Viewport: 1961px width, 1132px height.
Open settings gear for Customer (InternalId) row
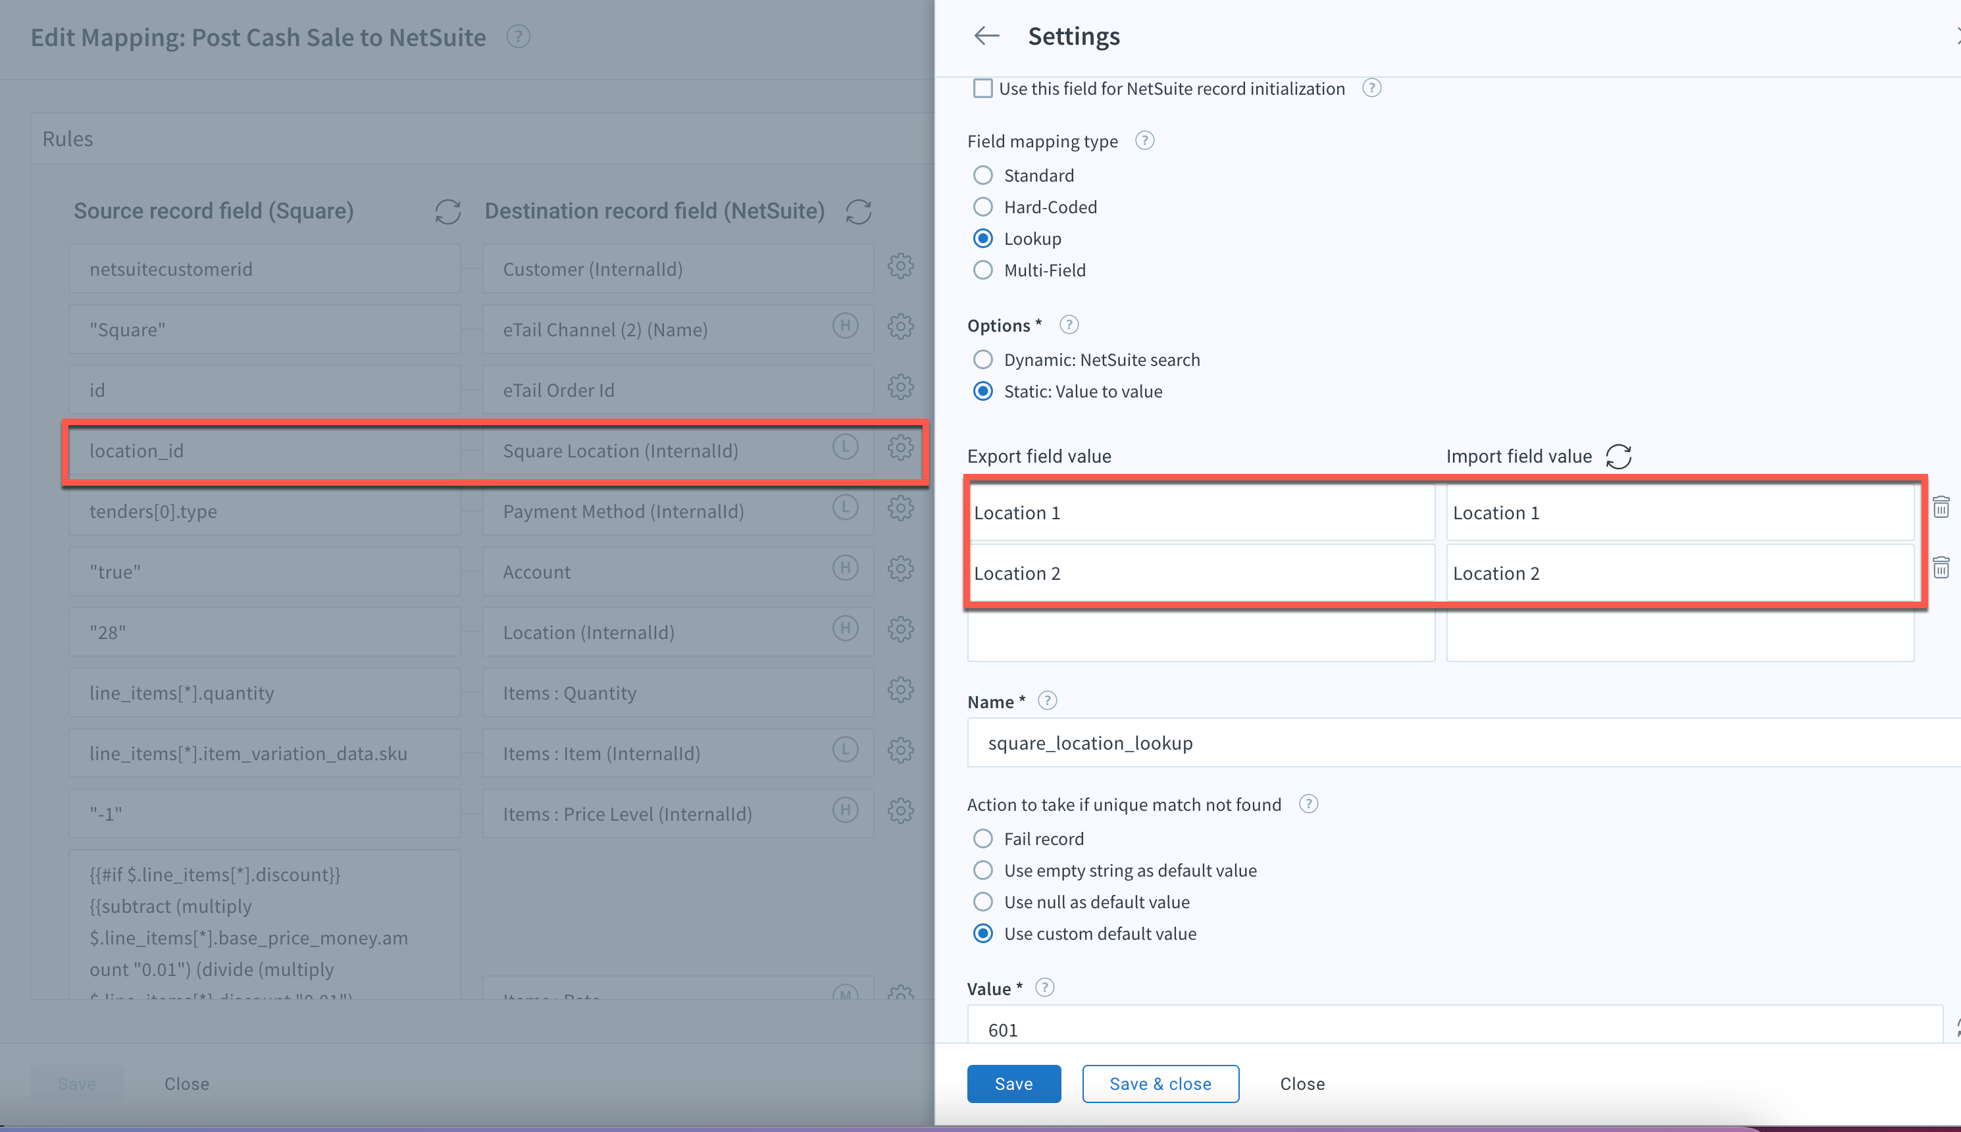[x=900, y=266]
